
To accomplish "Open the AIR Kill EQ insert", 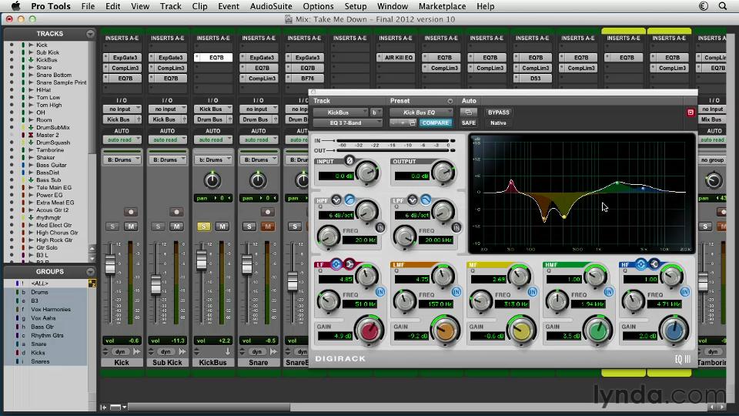I will [x=396, y=58].
